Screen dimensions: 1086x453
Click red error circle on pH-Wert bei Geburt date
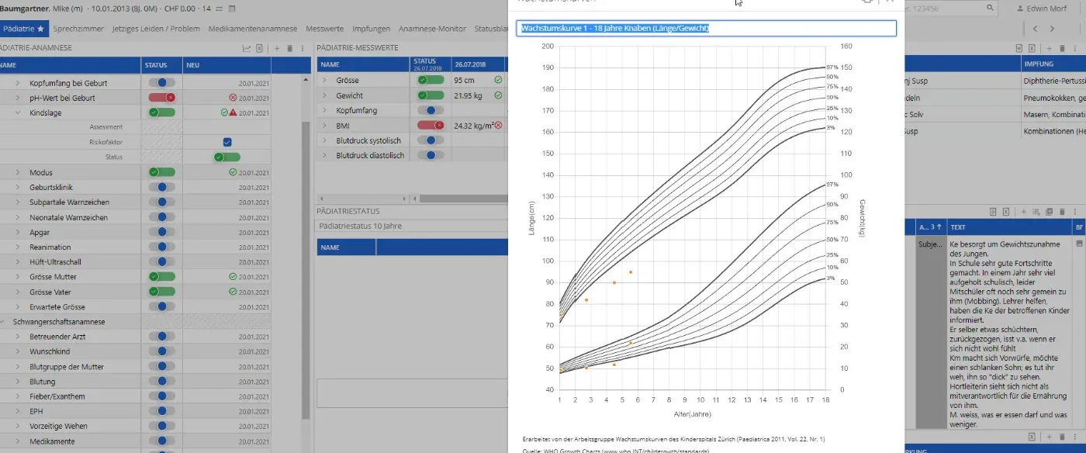coord(233,98)
